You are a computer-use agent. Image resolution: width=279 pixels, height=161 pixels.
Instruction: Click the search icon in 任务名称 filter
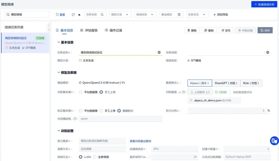[x=102, y=15]
